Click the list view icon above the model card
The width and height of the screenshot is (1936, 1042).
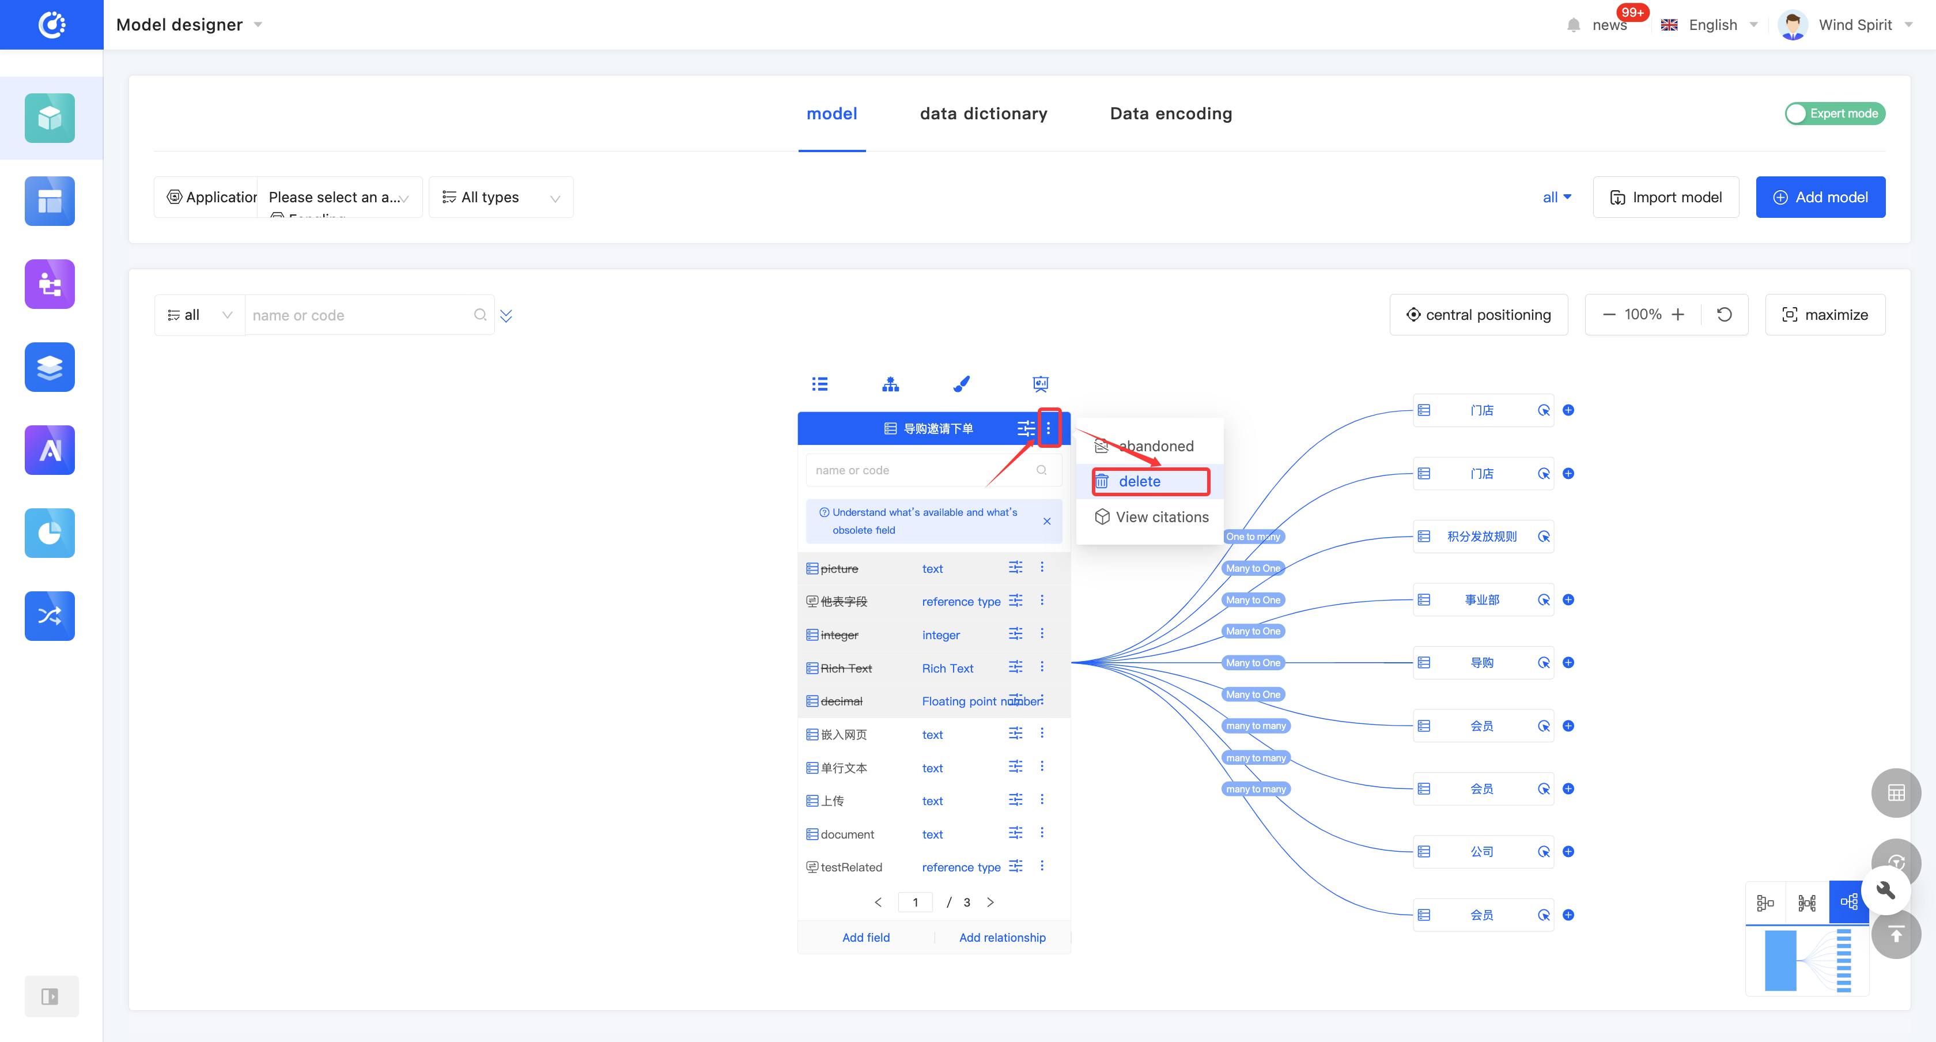click(x=819, y=384)
